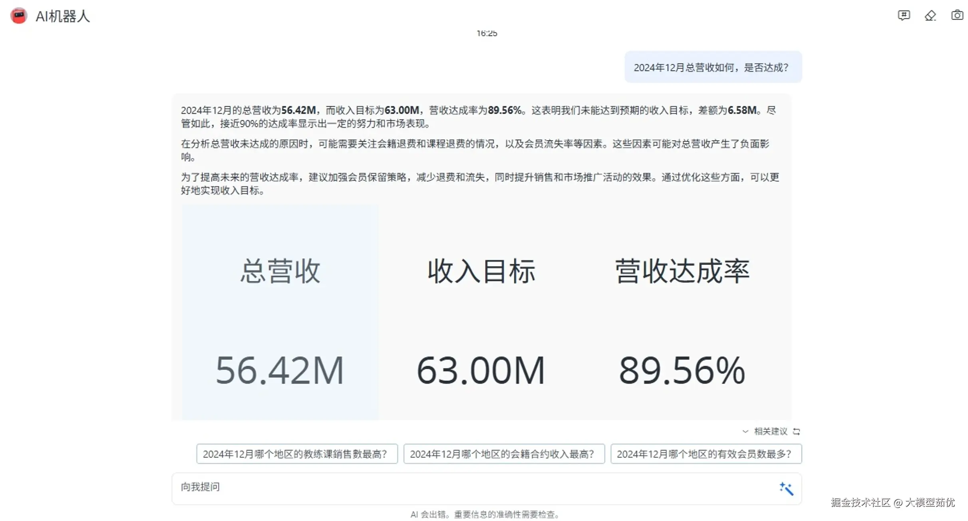Select the highlighted 总营收 KPI card

(x=280, y=311)
